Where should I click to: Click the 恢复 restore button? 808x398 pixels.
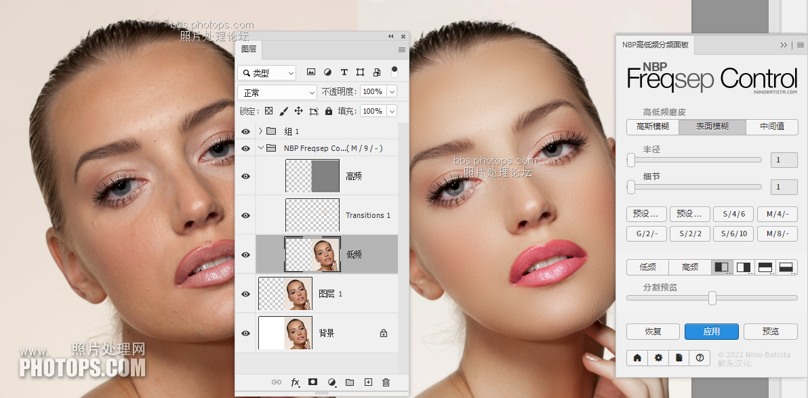tap(653, 332)
